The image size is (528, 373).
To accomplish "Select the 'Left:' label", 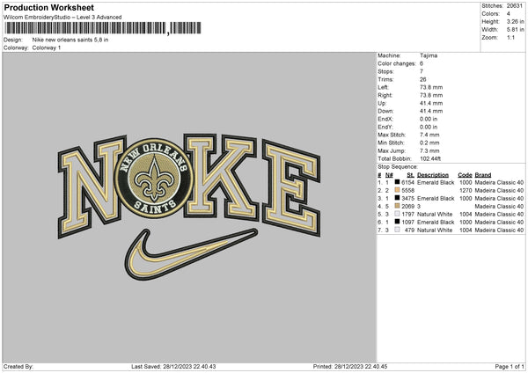I will tap(383, 87).
